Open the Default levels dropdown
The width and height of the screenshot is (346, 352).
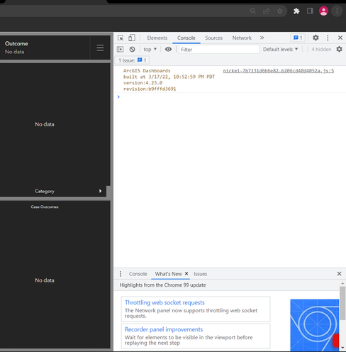280,49
